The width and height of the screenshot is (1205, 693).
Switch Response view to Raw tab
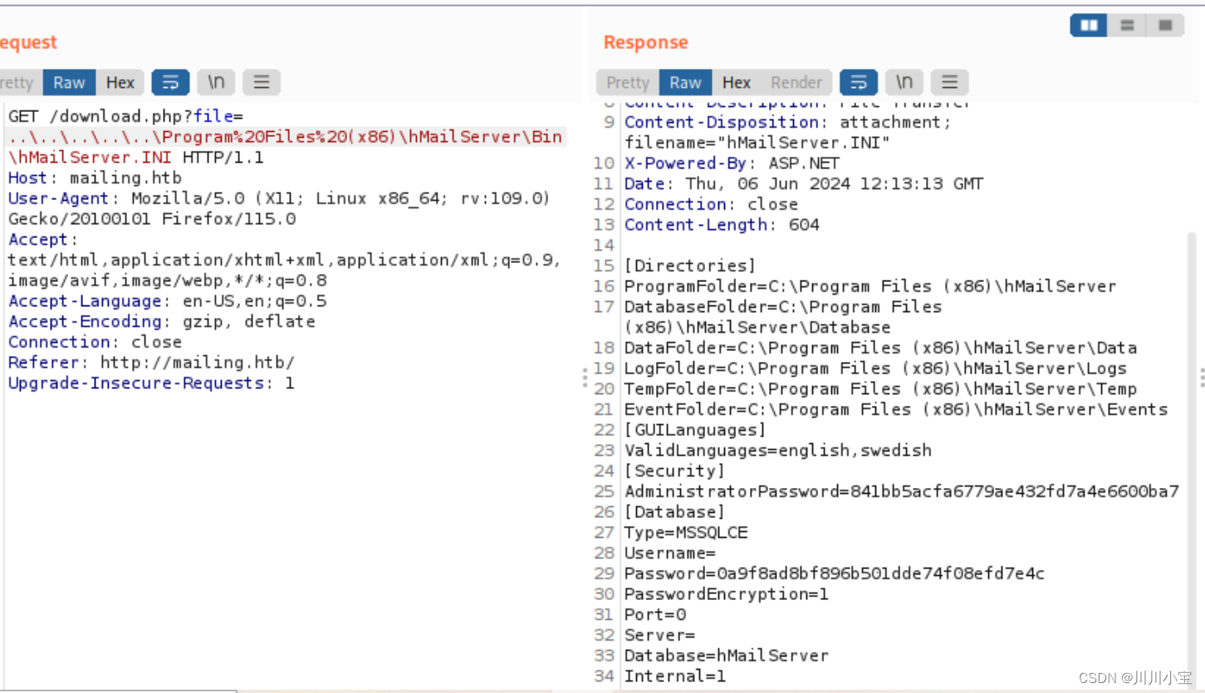click(x=686, y=82)
